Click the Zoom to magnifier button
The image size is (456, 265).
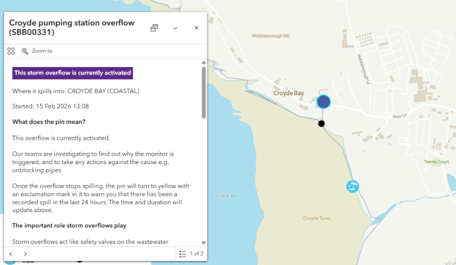(37, 51)
